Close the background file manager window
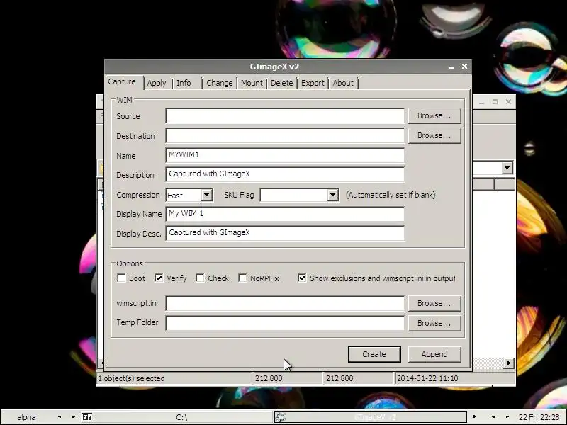567x425 pixels. [508, 102]
